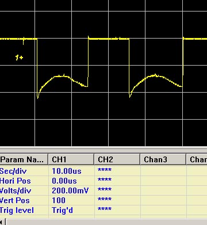
Task: Click the empty Chan3 Sec/div cell
Action: tap(163, 171)
